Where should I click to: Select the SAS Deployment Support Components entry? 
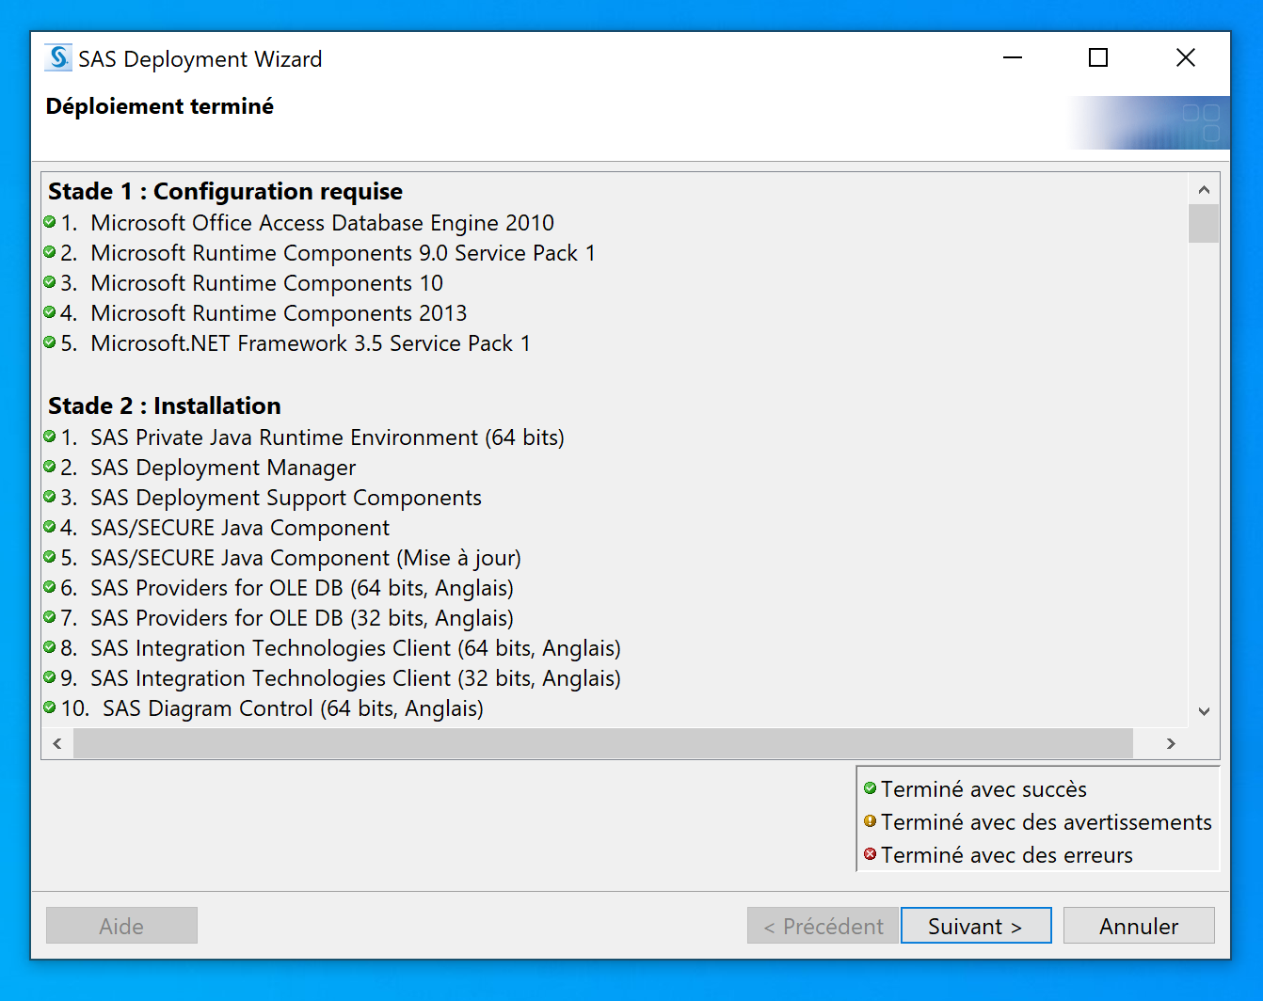(285, 498)
